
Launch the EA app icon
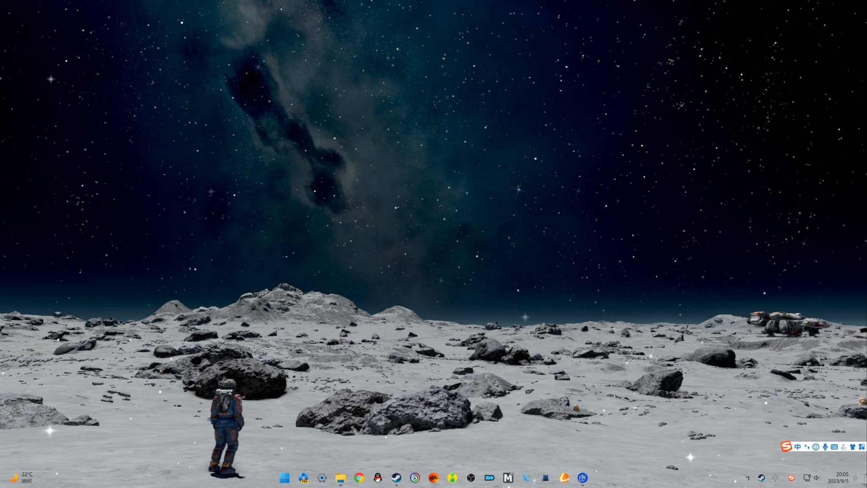(433, 478)
